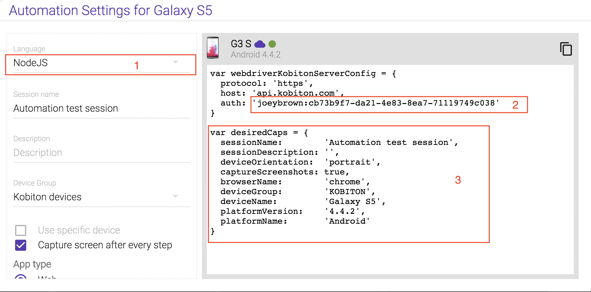Open the Language dropdown
The height and width of the screenshot is (292, 591).
pos(92,63)
